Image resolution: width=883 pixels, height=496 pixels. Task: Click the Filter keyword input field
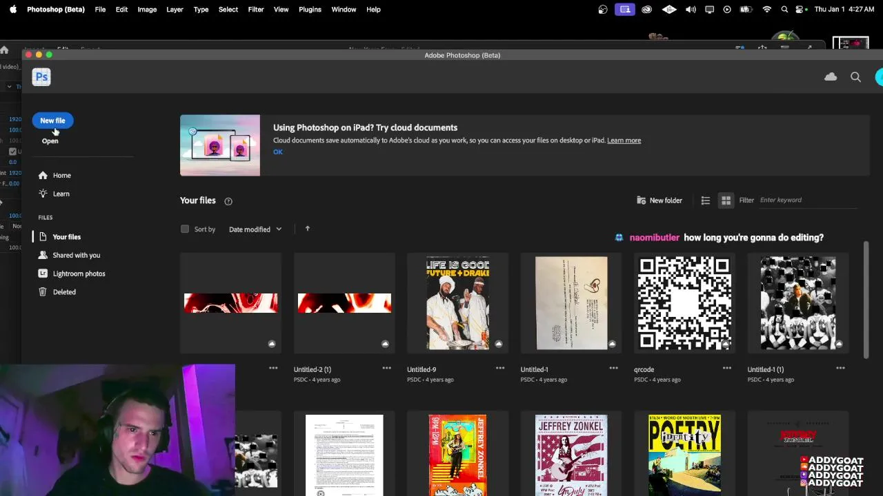807,200
